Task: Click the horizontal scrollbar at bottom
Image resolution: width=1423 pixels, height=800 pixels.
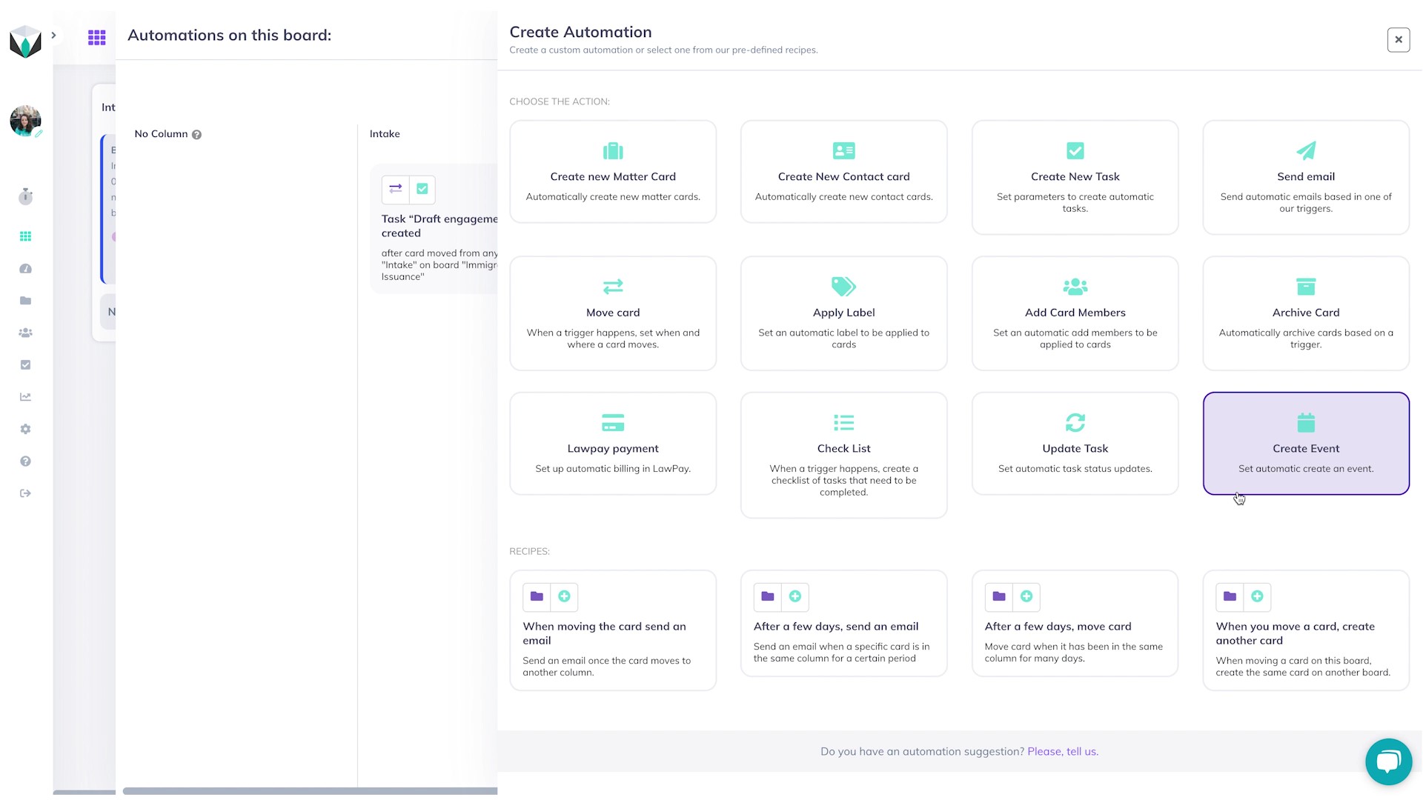Action: 310,791
